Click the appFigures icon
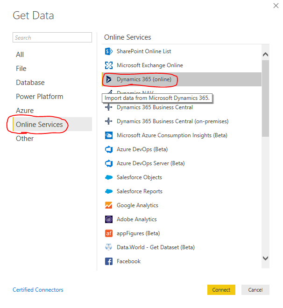The height and width of the screenshot is (308, 283). click(x=109, y=233)
